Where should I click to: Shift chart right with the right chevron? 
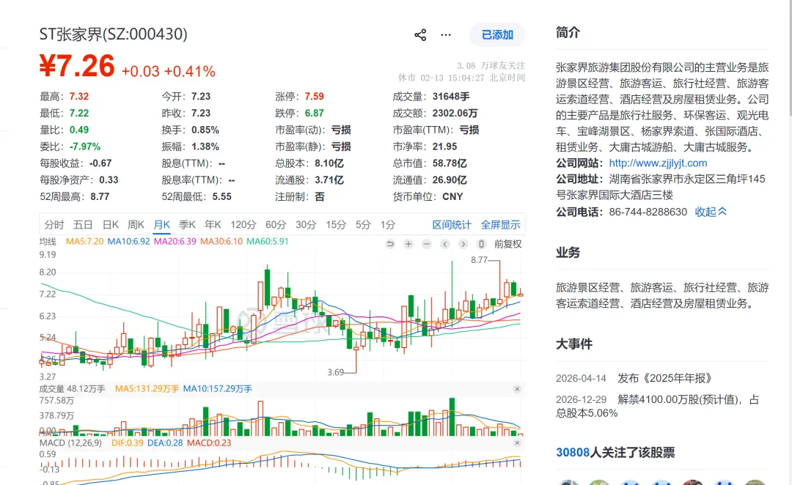pyautogui.click(x=463, y=244)
